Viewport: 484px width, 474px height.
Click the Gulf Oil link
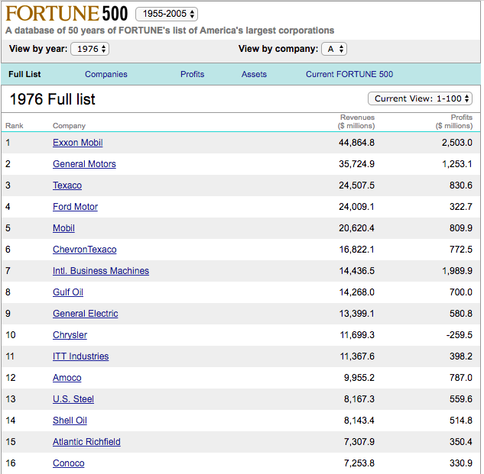(68, 292)
